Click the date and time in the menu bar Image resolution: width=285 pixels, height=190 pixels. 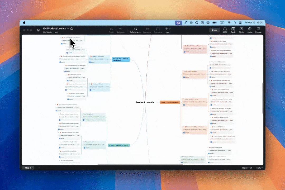coord(254,22)
